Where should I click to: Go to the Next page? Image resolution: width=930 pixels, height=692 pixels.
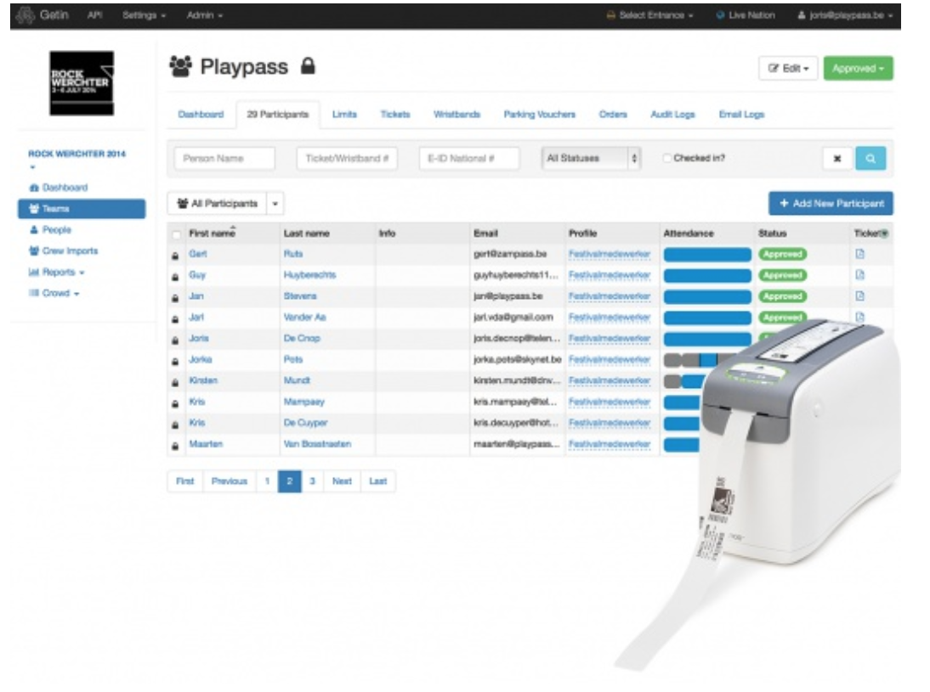pos(342,481)
